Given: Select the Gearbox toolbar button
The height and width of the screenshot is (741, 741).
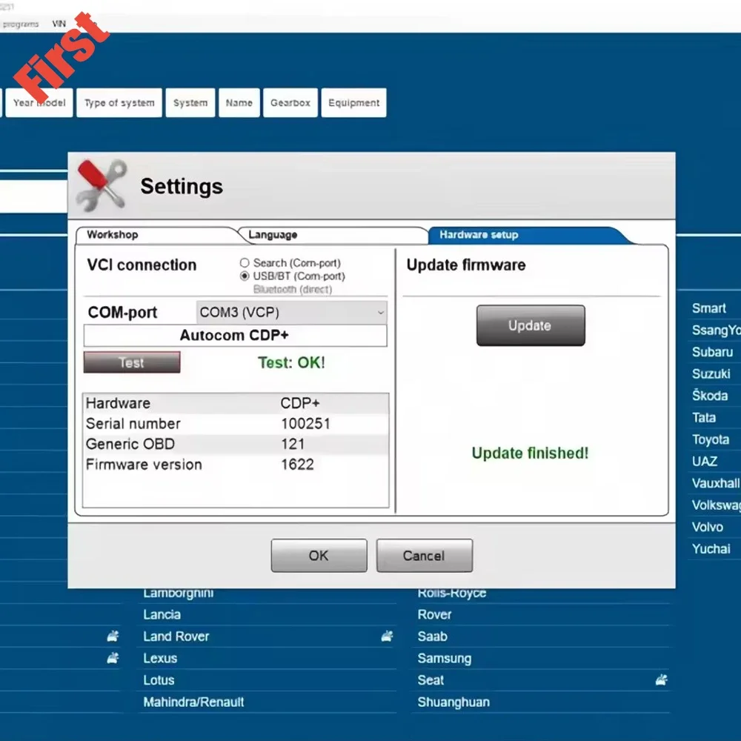Looking at the screenshot, I should coord(290,102).
